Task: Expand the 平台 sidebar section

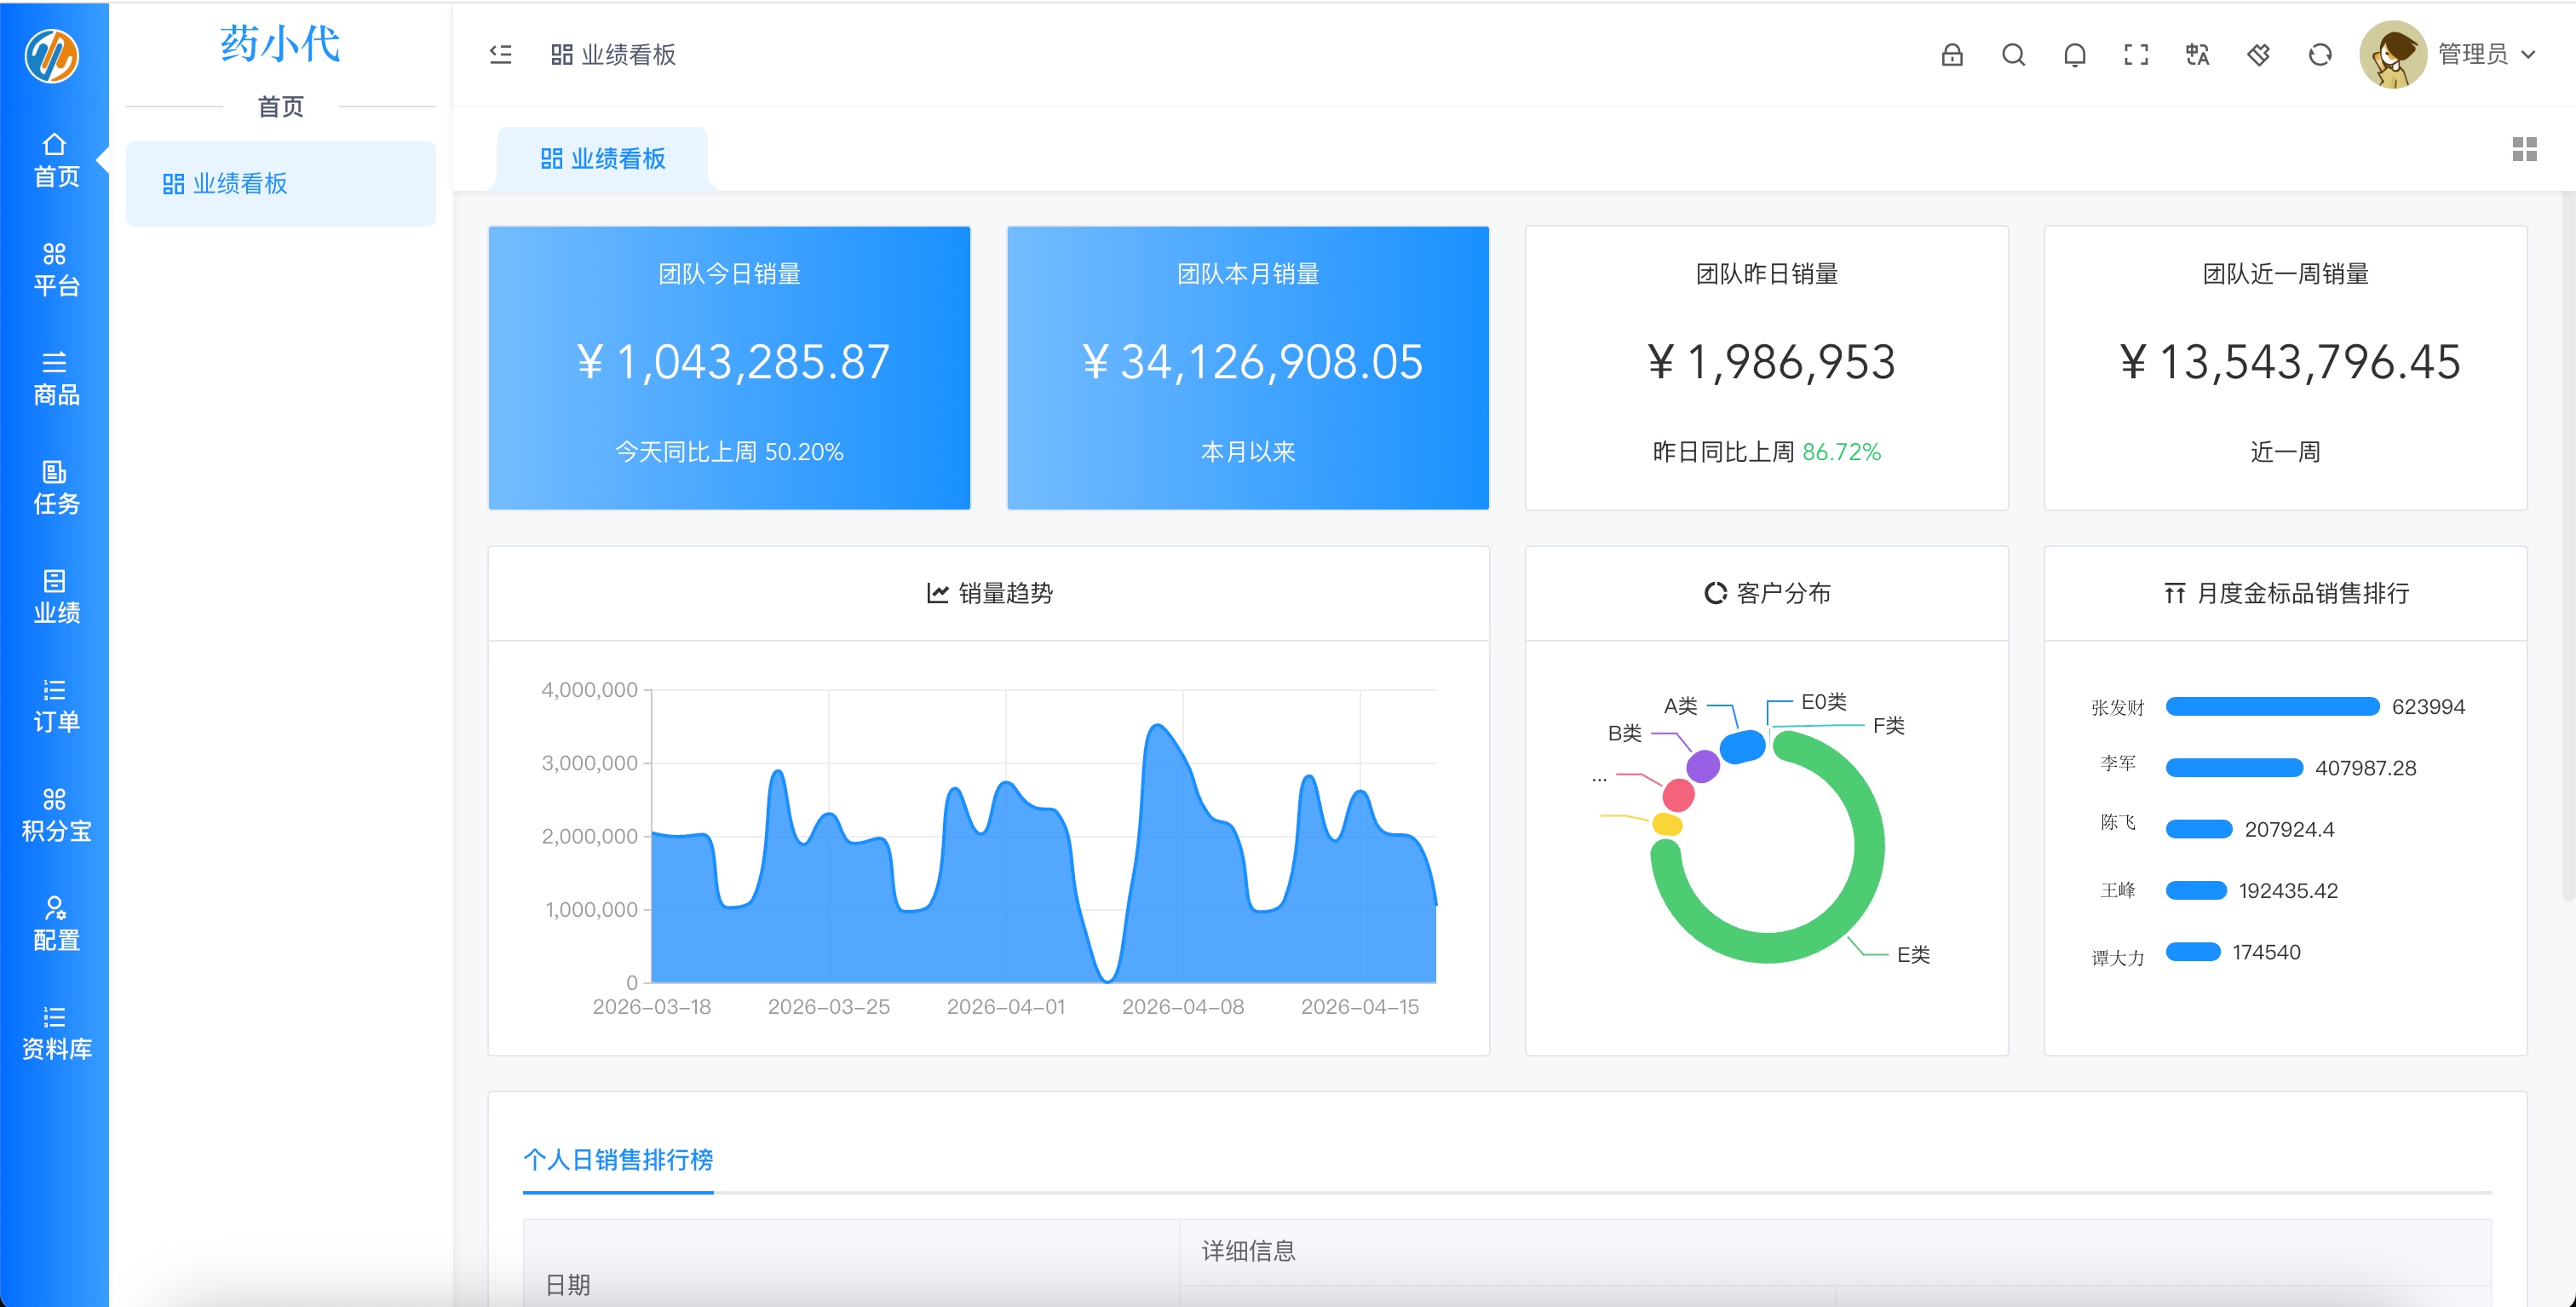Action: coord(54,268)
